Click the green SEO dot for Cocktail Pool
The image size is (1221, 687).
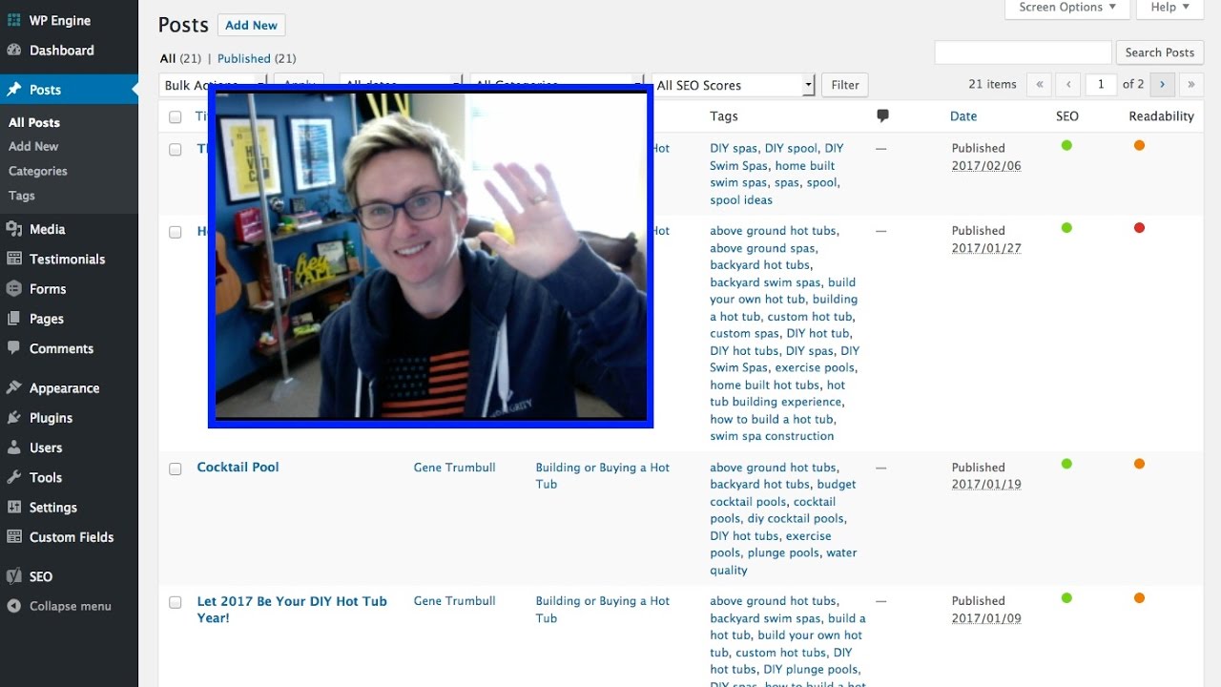pos(1066,464)
